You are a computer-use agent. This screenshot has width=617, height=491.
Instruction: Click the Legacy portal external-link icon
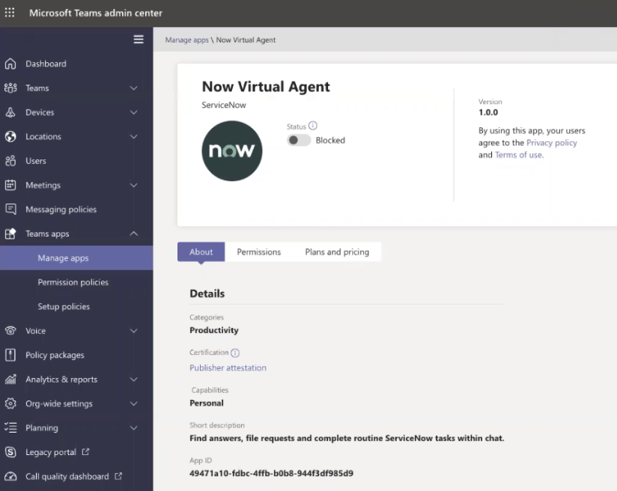[85, 451]
